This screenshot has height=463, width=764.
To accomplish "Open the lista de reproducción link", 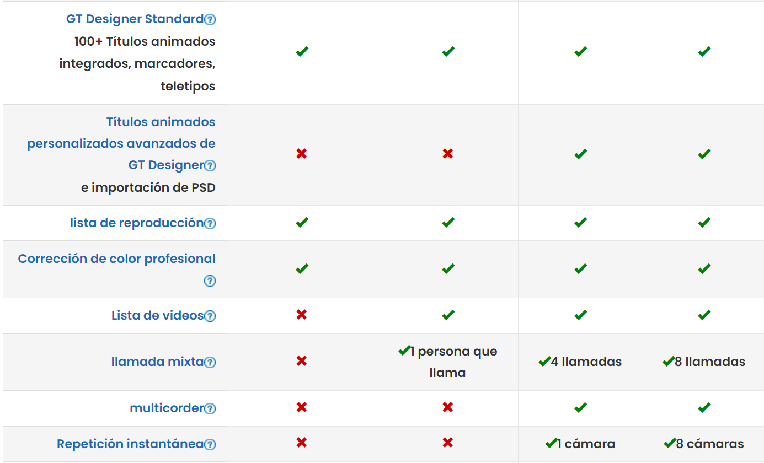I will pyautogui.click(x=137, y=223).
